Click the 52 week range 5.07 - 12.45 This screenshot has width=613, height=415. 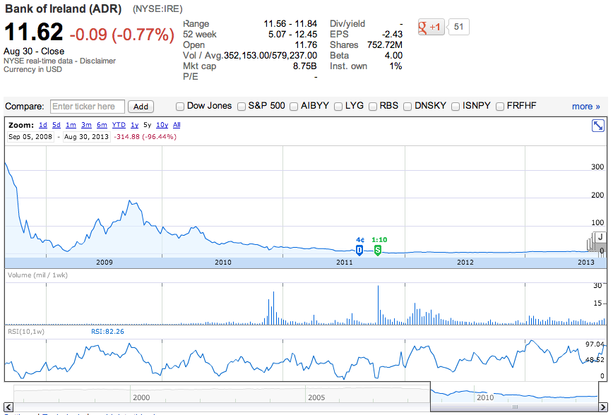(292, 35)
